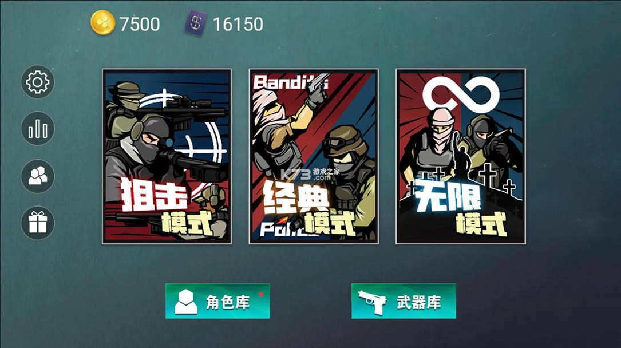Screen dimensions: 621x348
Task: Select the 无限模式 endless mode card
Action: 461,156
